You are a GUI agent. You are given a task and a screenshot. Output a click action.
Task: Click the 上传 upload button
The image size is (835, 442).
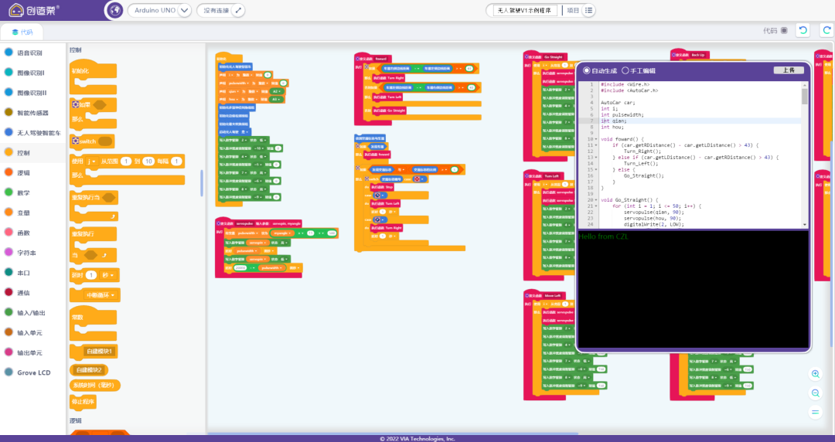788,70
